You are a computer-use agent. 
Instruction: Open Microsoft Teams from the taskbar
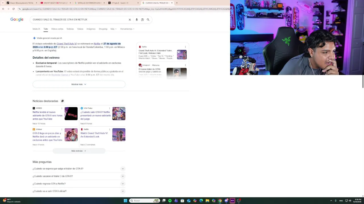(176, 201)
